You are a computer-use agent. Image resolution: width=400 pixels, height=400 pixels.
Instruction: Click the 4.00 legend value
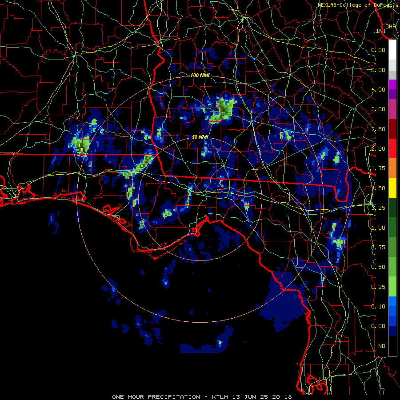378,89
